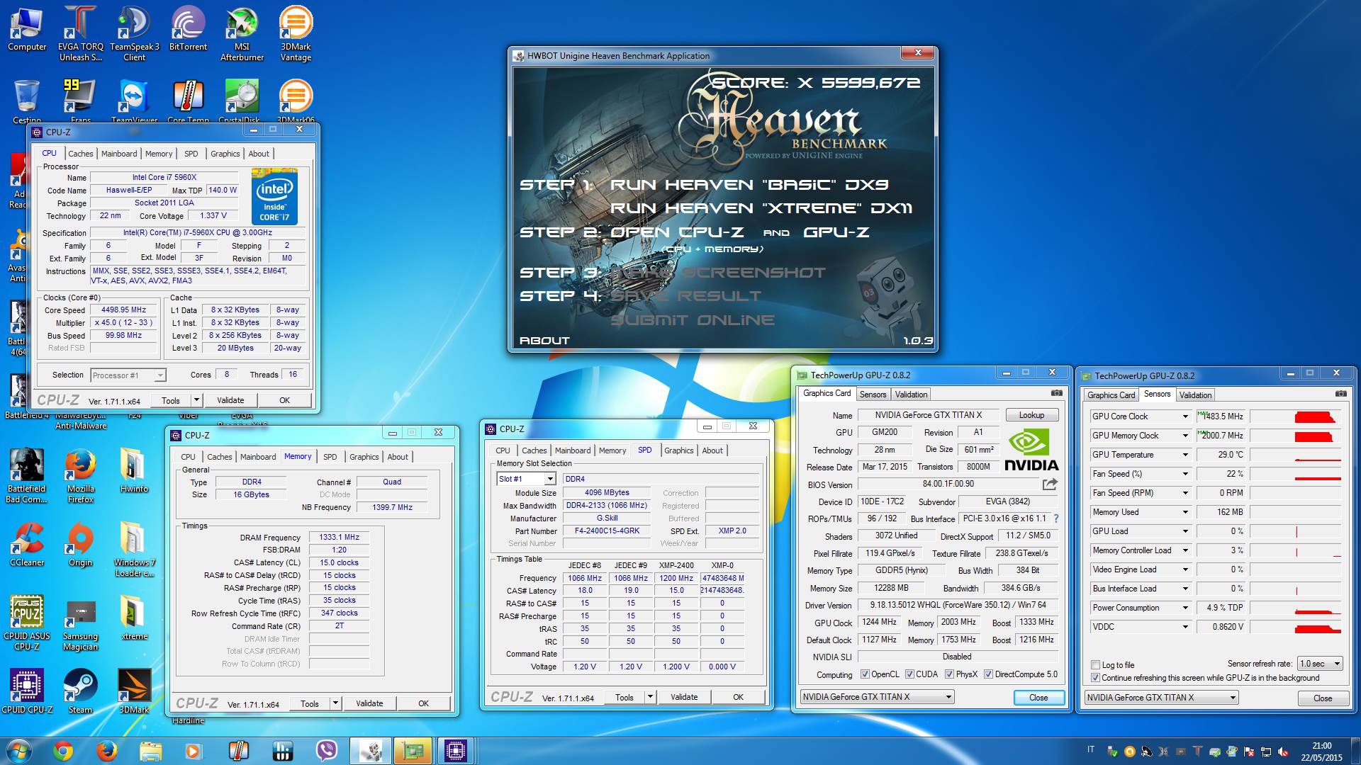Viewport: 1361px width, 765px height.
Task: Launch the TeamSpeak 3 Client shortcut
Action: [135, 34]
